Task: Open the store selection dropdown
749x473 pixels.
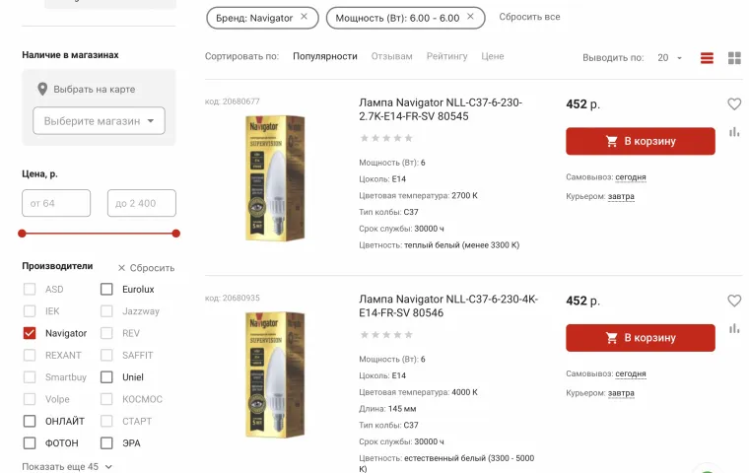Action: tap(99, 121)
